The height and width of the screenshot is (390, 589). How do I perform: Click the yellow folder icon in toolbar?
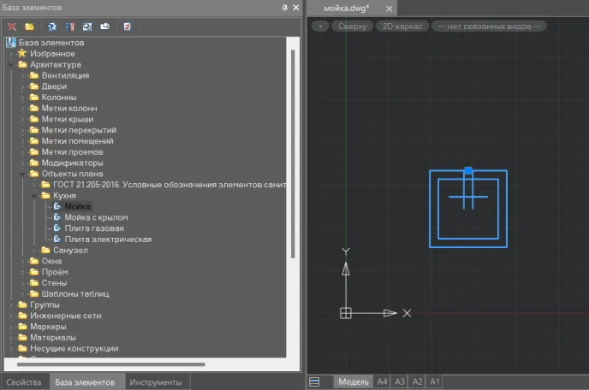coord(29,27)
